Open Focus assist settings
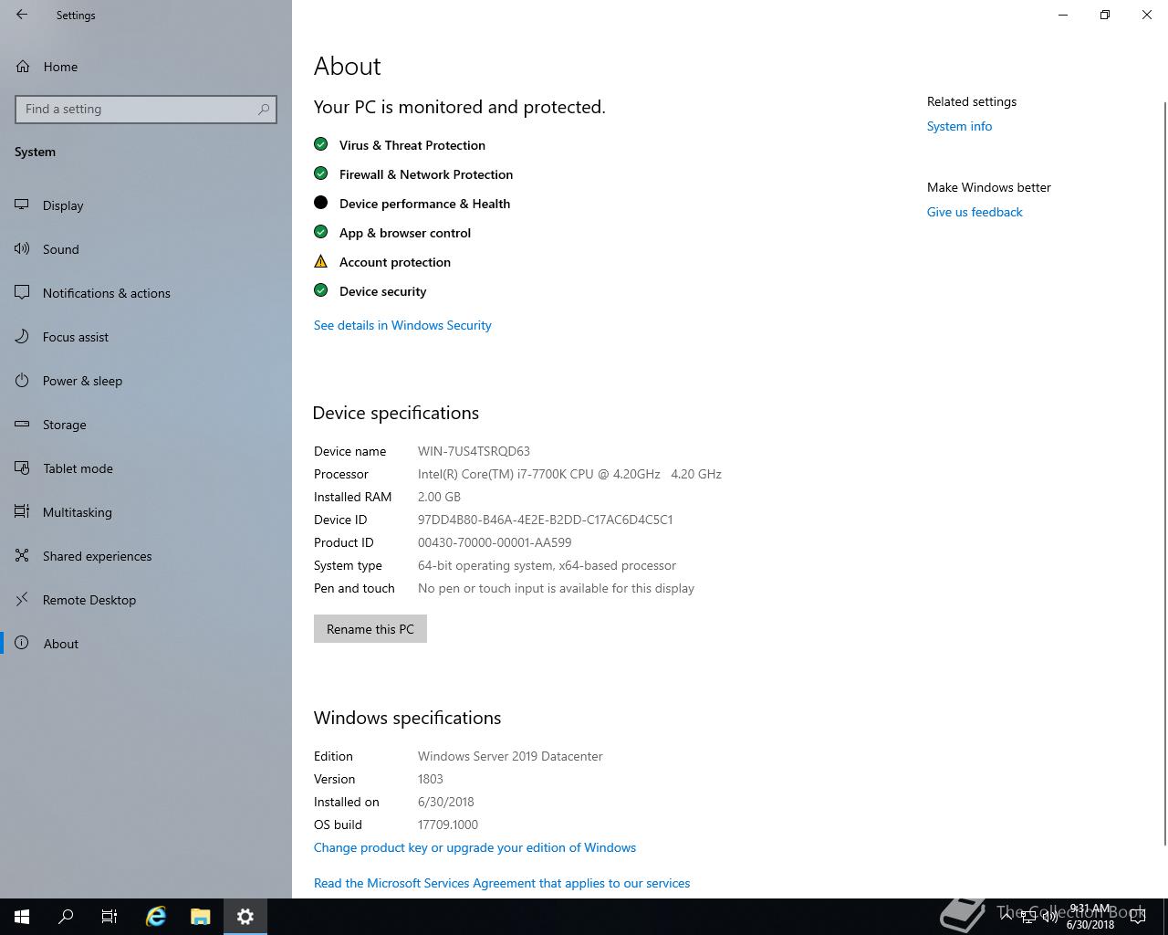 146,337
